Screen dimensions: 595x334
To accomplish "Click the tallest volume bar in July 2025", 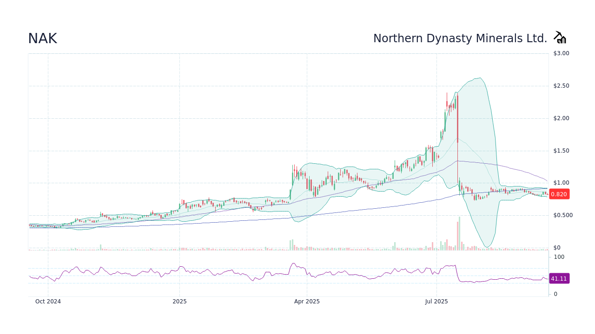I will 459,234.
